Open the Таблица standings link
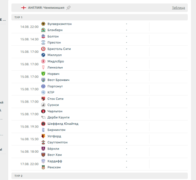 [178, 8]
